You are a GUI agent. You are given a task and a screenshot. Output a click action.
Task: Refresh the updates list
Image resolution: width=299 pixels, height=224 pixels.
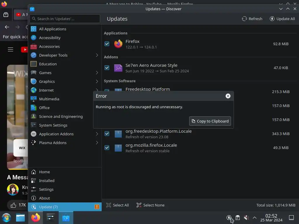tap(252, 19)
